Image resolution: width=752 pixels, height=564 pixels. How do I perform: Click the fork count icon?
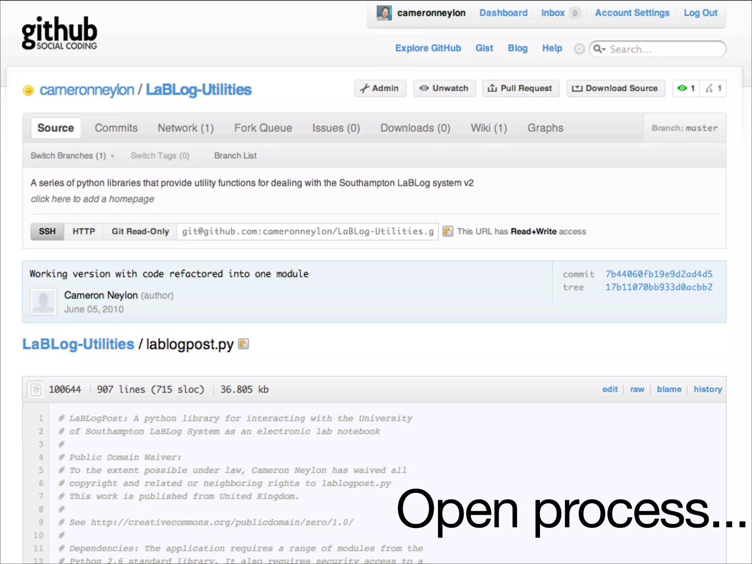(x=713, y=88)
